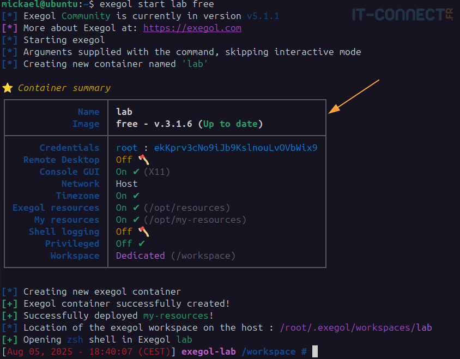Click the version number v5.1.1
The width and height of the screenshot is (460, 359).
[x=263, y=16]
